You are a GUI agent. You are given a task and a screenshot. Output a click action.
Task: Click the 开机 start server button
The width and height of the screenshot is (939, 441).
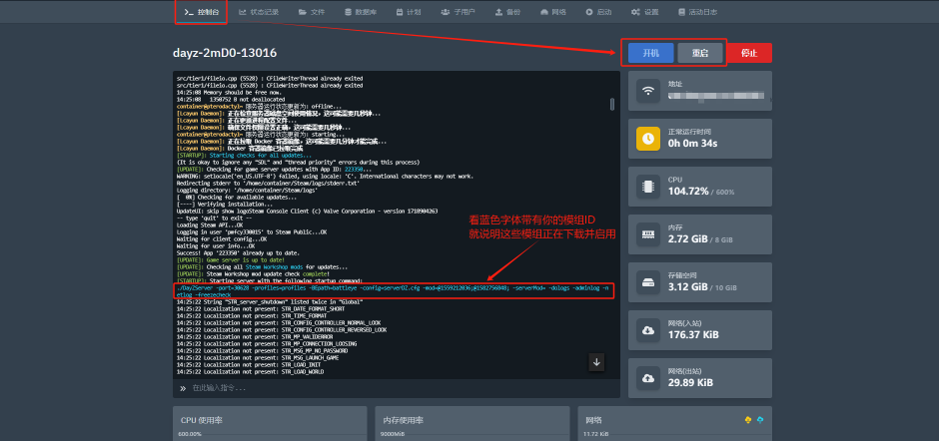coord(649,53)
